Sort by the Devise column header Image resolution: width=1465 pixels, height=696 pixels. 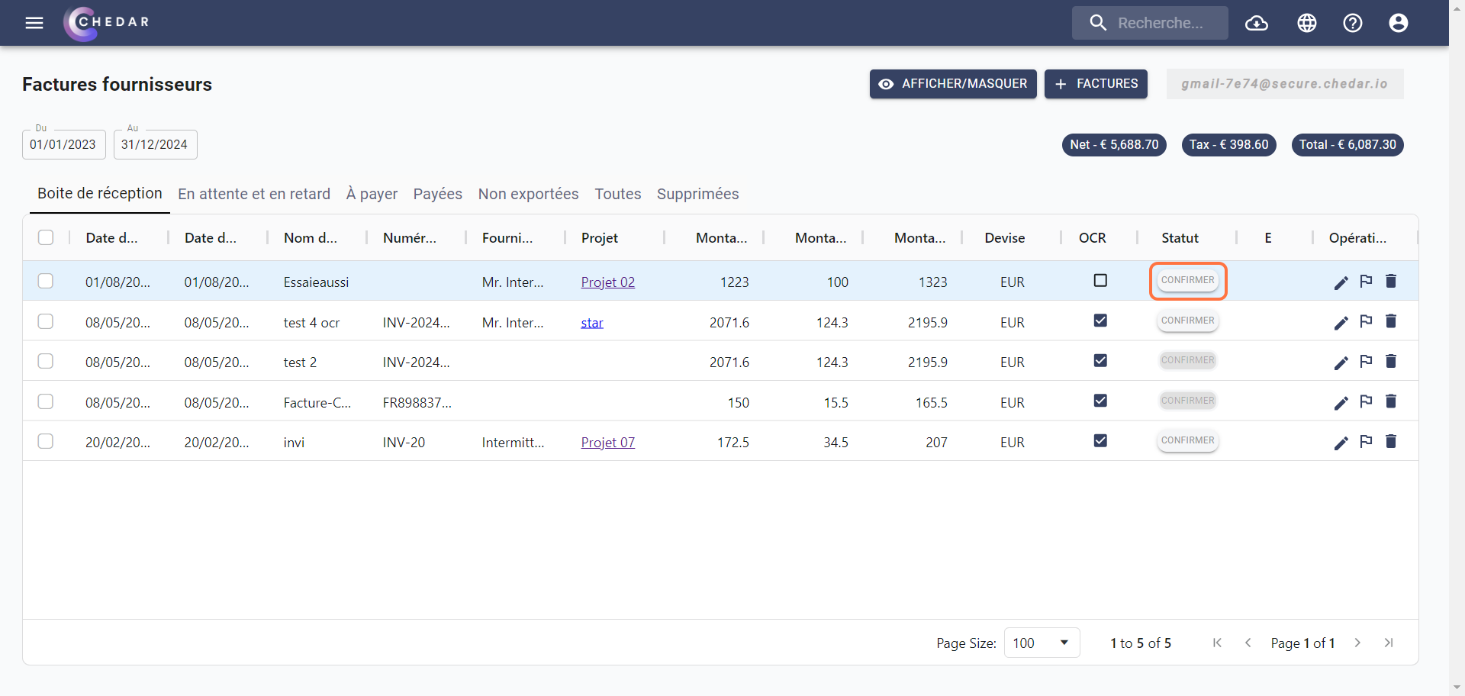point(1004,238)
